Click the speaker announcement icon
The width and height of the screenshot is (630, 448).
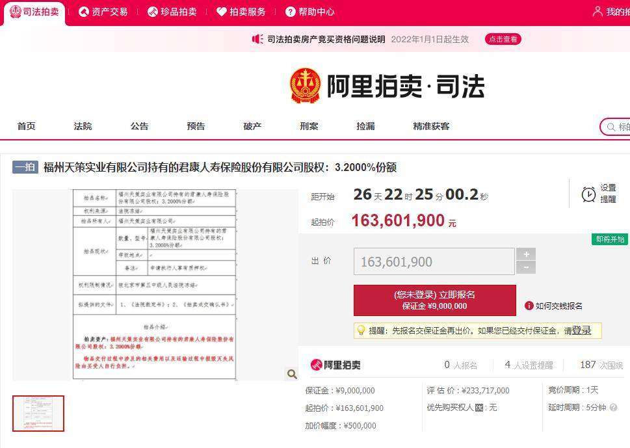[x=257, y=39]
